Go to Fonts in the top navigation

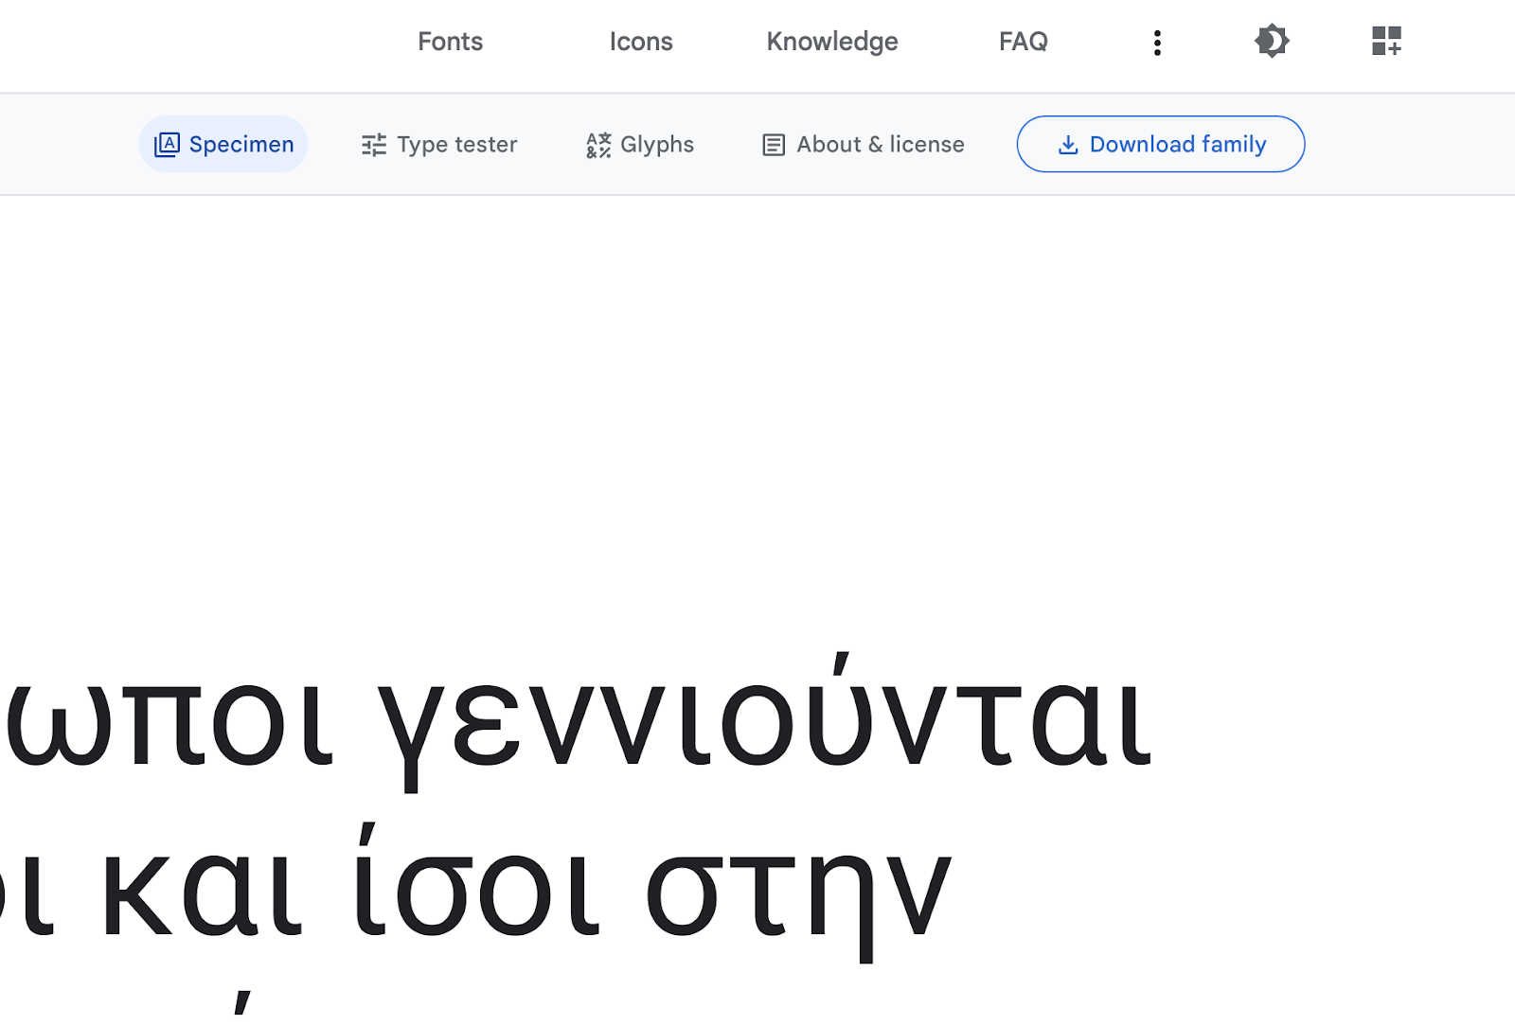(x=450, y=42)
